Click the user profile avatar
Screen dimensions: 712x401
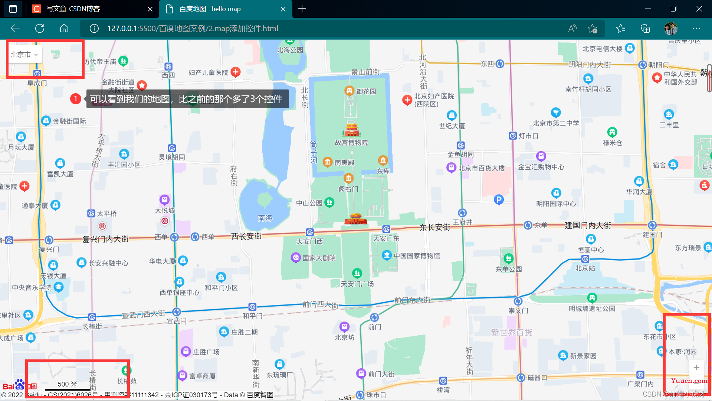tap(670, 29)
